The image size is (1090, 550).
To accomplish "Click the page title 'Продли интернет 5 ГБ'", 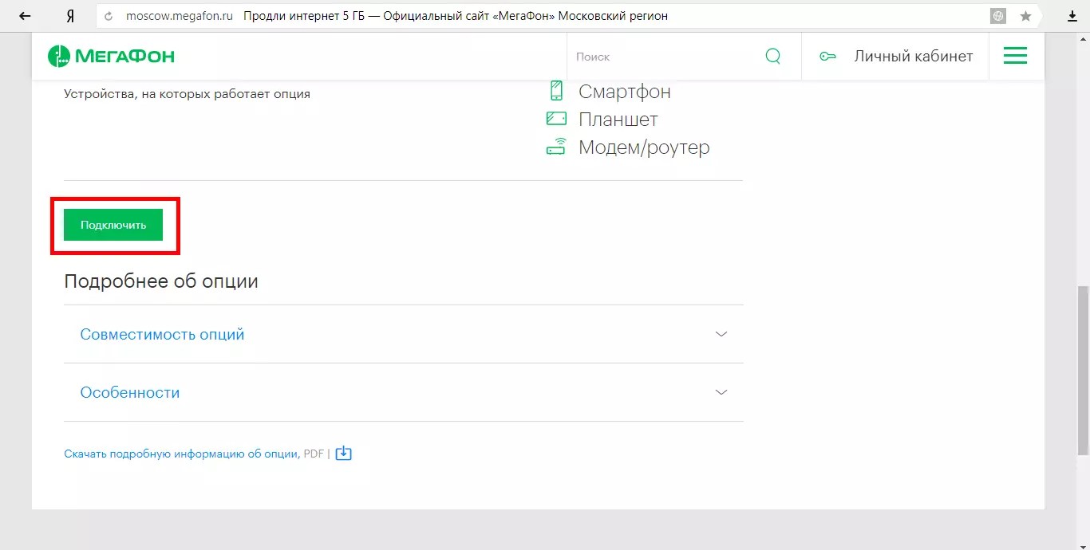I will pos(303,16).
